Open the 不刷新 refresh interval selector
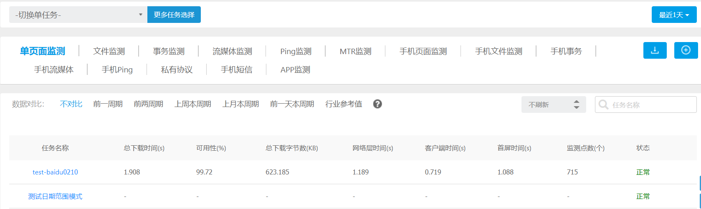701x209 pixels. click(553, 104)
